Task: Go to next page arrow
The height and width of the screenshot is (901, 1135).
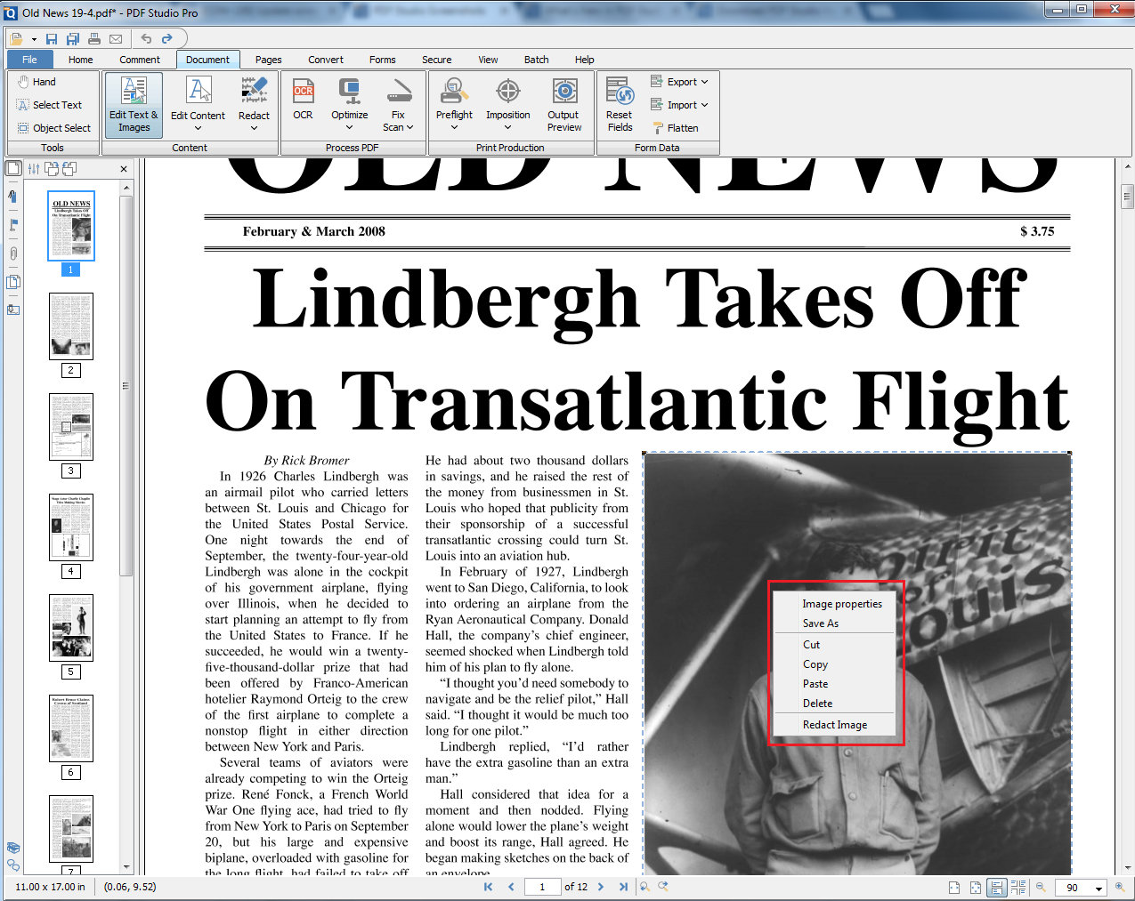Action: click(x=601, y=887)
